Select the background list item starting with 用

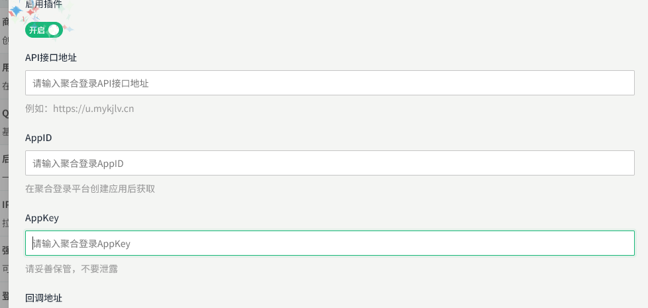5,68
